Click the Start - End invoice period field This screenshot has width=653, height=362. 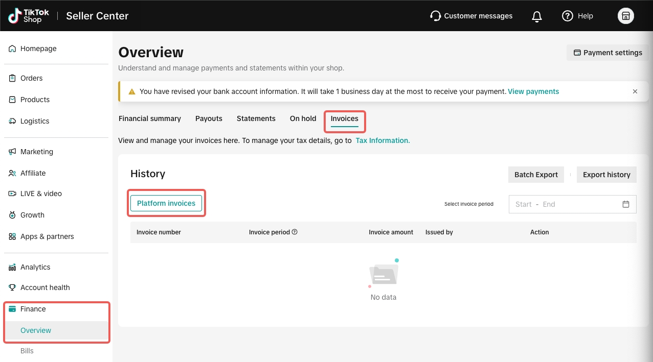pos(562,204)
